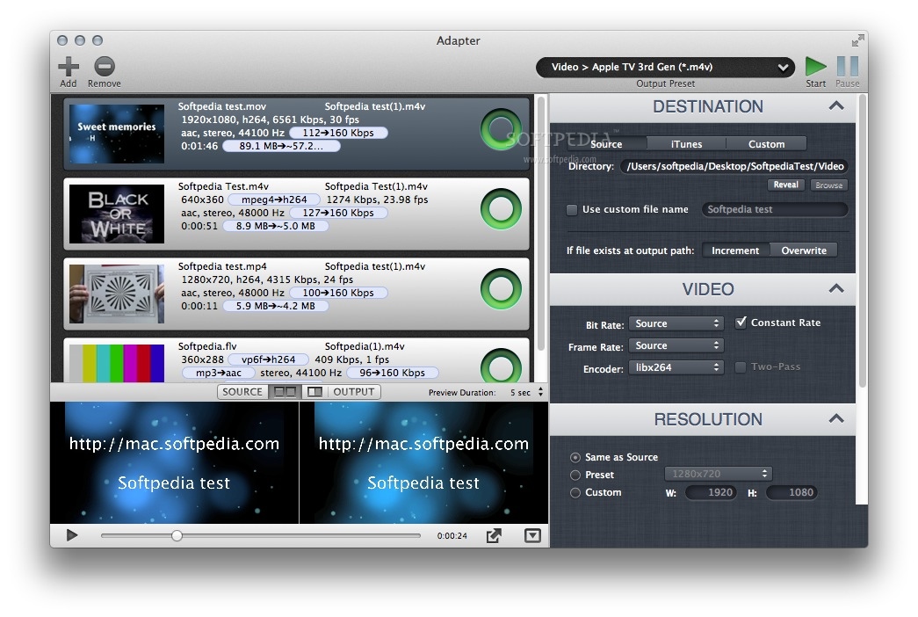Viewport: 918px width, 617px height.
Task: Click 96→160 Kbps audio bitrate pill
Action: [x=393, y=373]
